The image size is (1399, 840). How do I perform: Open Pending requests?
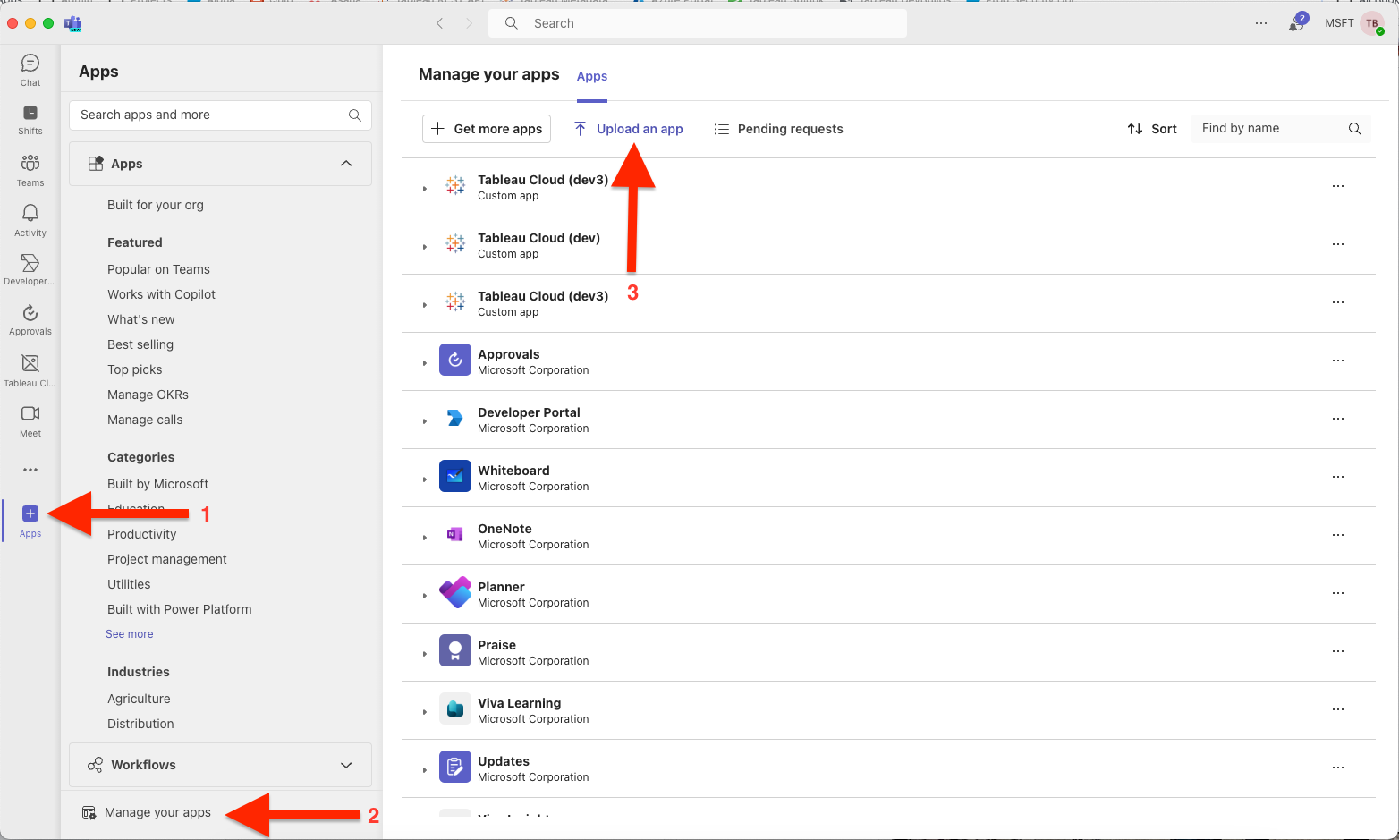pos(779,129)
